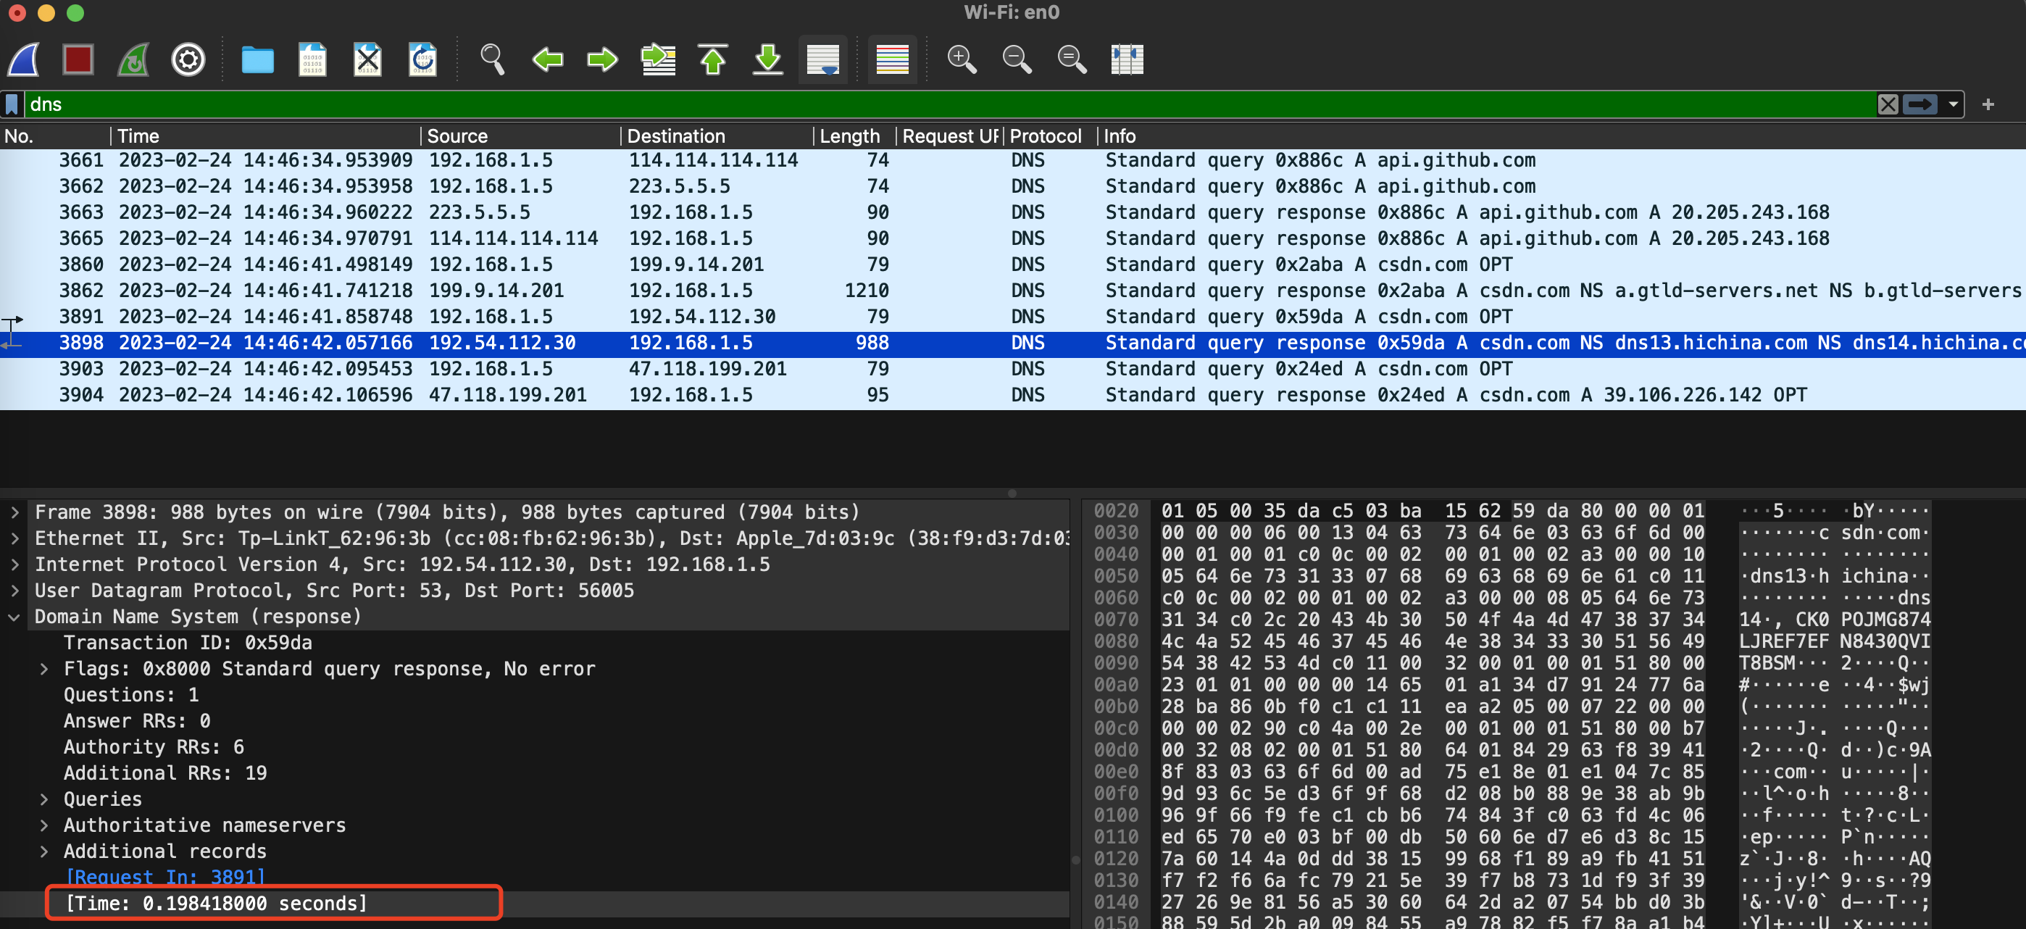Screen dimensions: 2026x929
Task: Add a filter button with plus
Action: (1988, 104)
